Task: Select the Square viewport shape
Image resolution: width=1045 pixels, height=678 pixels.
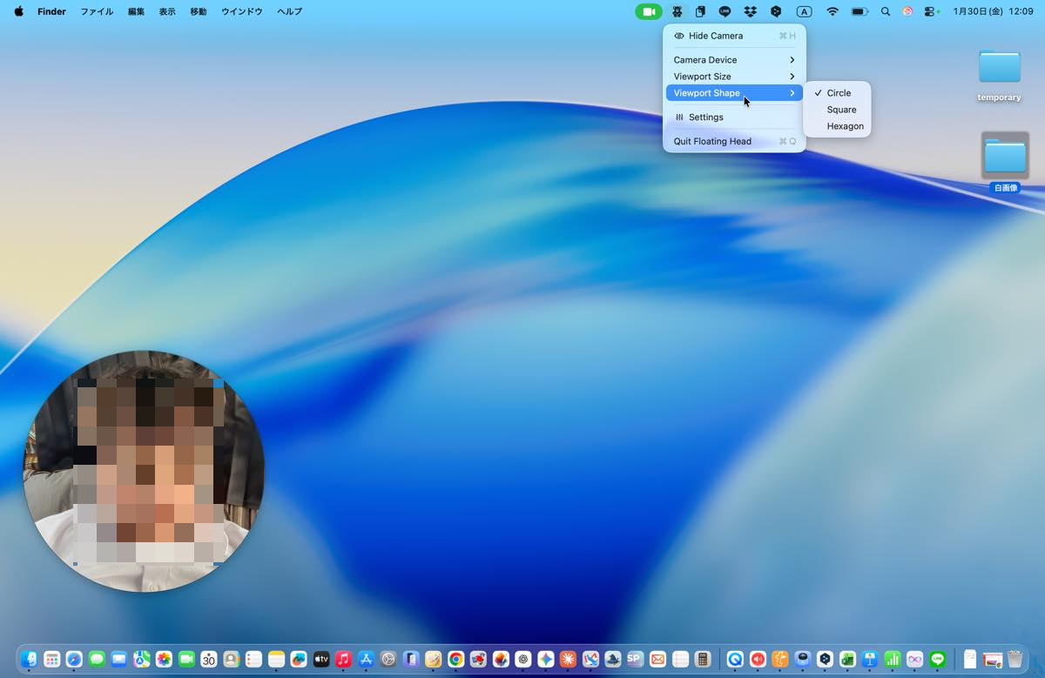Action: click(x=841, y=109)
